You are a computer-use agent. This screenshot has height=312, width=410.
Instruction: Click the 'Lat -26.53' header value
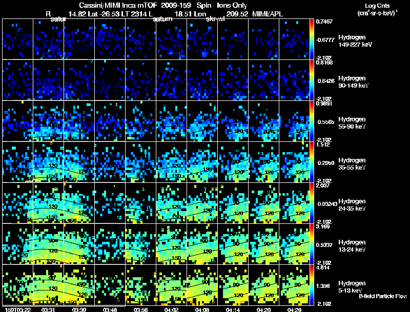105,14
